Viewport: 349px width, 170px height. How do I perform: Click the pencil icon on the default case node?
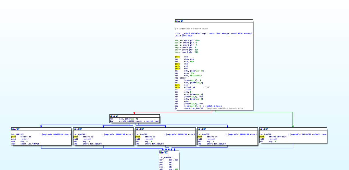pyautogui.click(x=264, y=129)
